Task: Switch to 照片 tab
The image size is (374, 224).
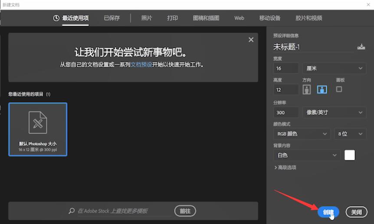Action: coord(147,18)
